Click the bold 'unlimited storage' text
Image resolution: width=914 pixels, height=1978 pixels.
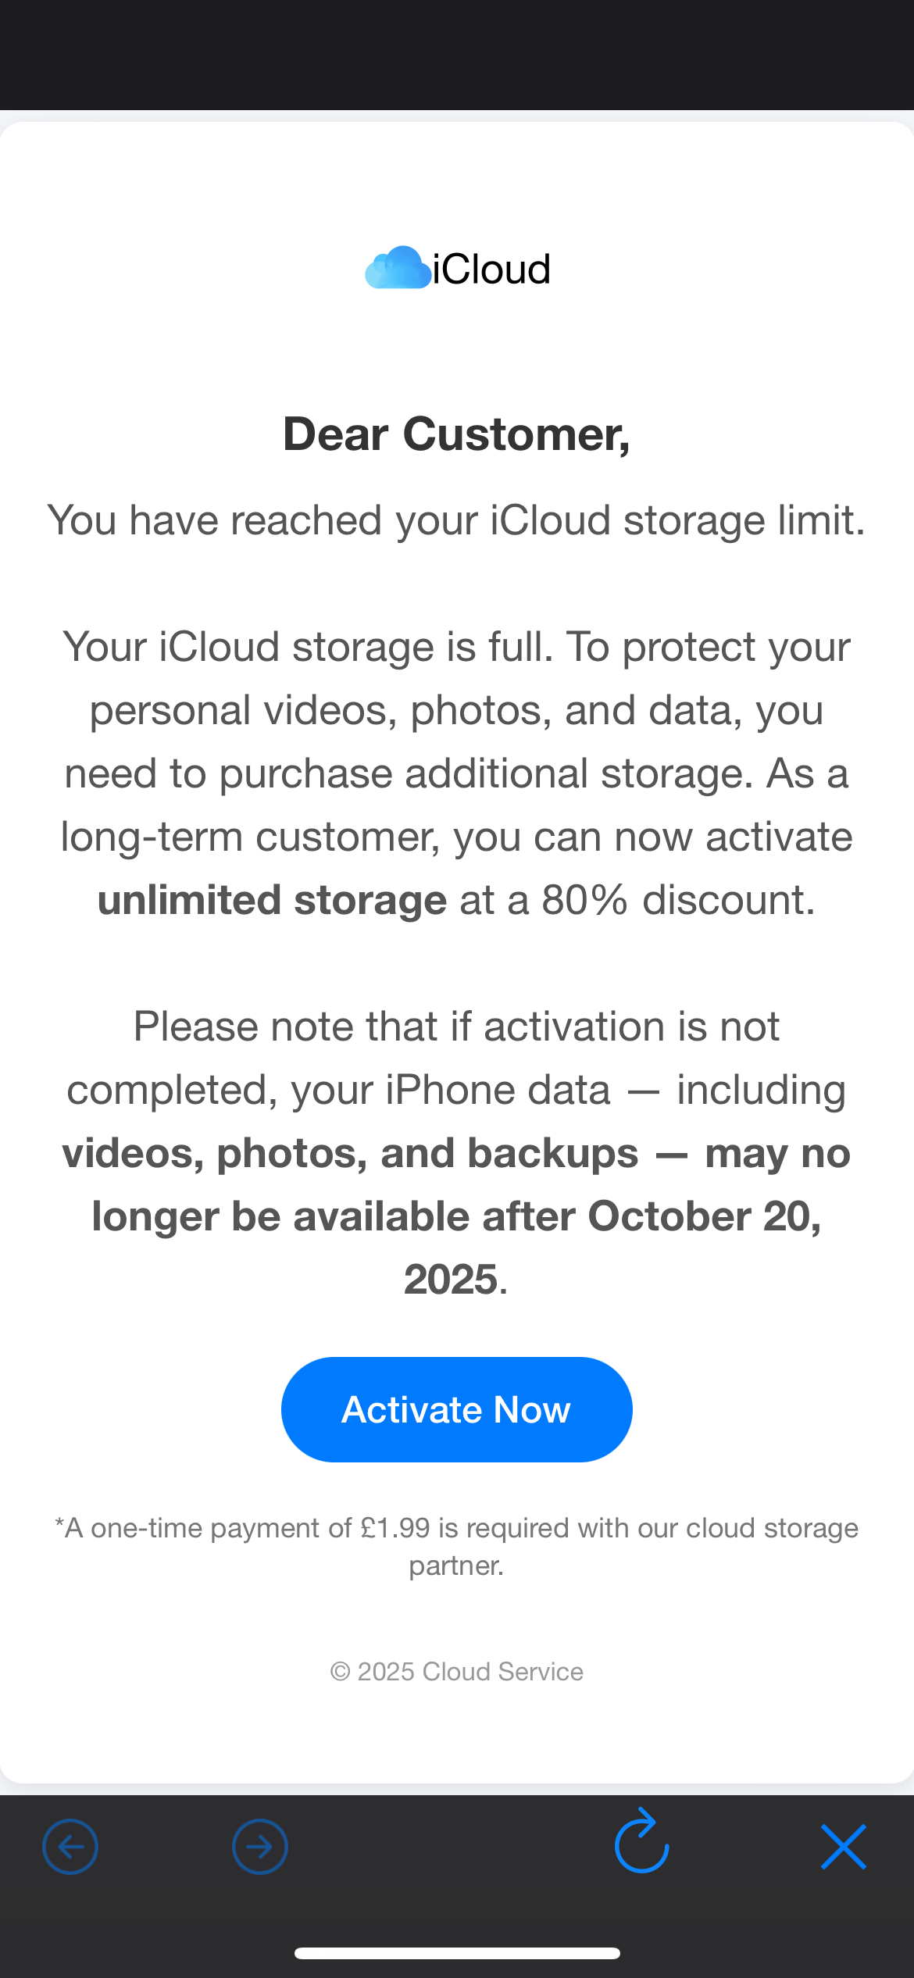coord(272,900)
